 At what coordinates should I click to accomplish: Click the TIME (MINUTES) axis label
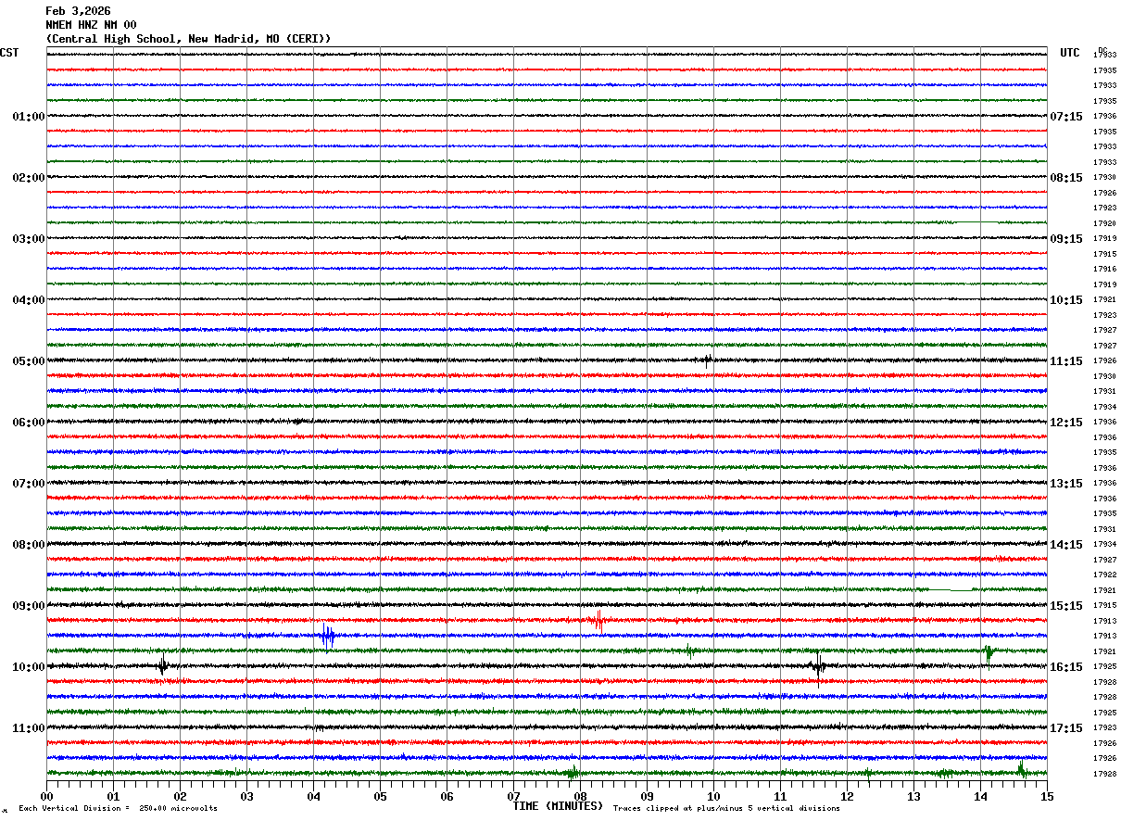click(558, 806)
